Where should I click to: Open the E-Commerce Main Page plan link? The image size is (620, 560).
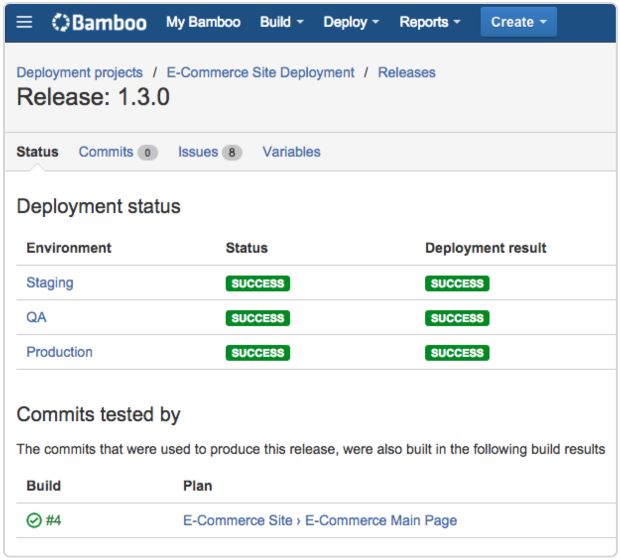(380, 520)
